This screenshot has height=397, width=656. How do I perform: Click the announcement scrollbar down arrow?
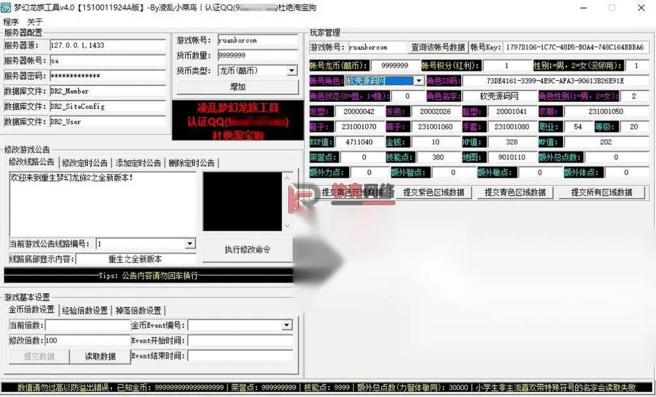[287, 226]
